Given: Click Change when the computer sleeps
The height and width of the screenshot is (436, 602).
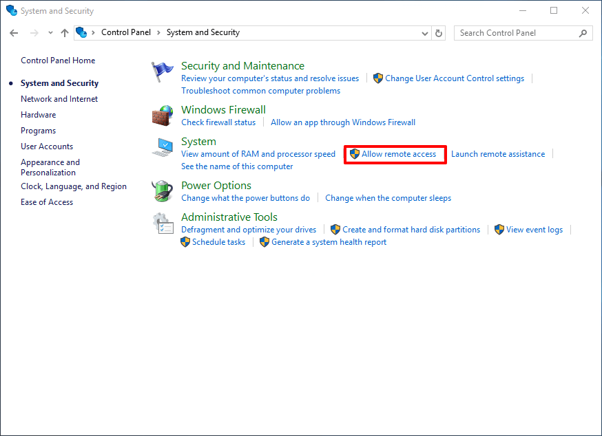Looking at the screenshot, I should click(388, 197).
